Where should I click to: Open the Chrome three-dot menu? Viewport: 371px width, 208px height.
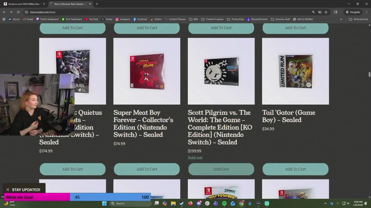point(367,12)
